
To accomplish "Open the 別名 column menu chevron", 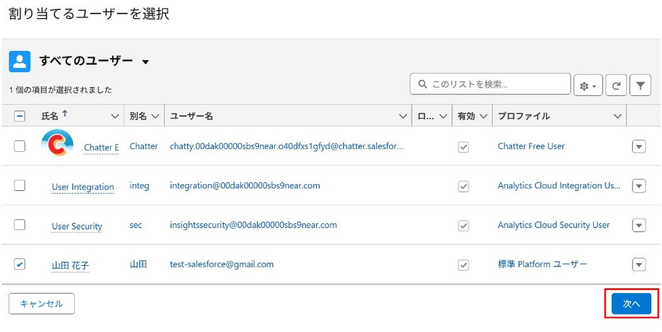I will (155, 117).
